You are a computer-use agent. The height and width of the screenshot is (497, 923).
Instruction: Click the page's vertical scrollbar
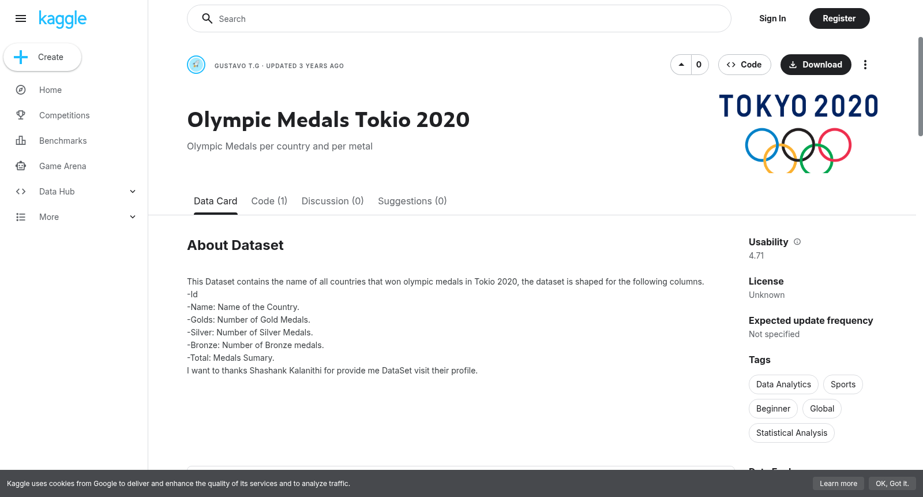tap(921, 87)
